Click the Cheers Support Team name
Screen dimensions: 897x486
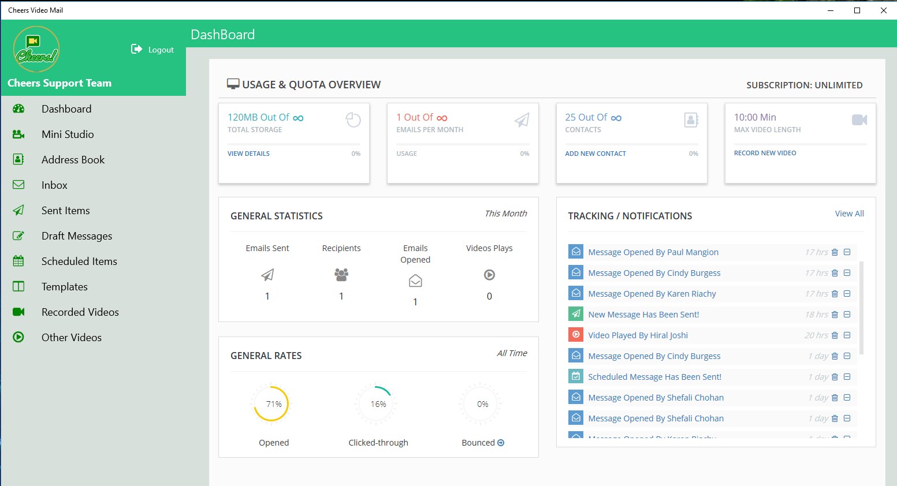point(59,83)
